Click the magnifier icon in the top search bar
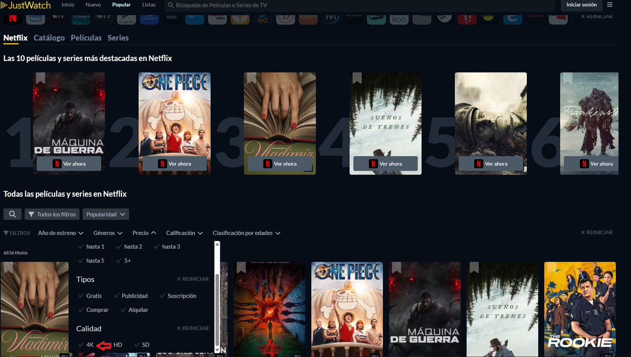 coord(170,5)
